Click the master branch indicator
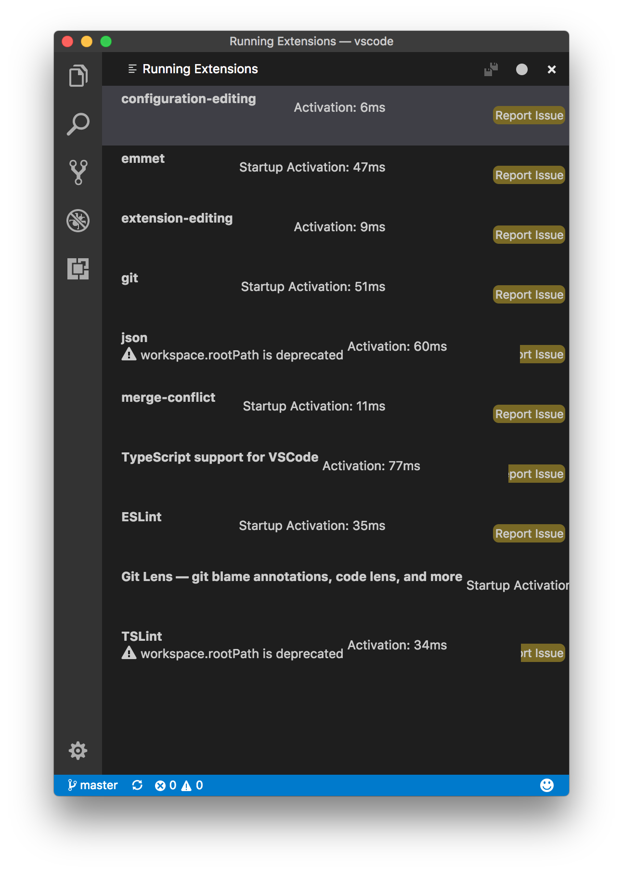The height and width of the screenshot is (873, 623). [93, 785]
